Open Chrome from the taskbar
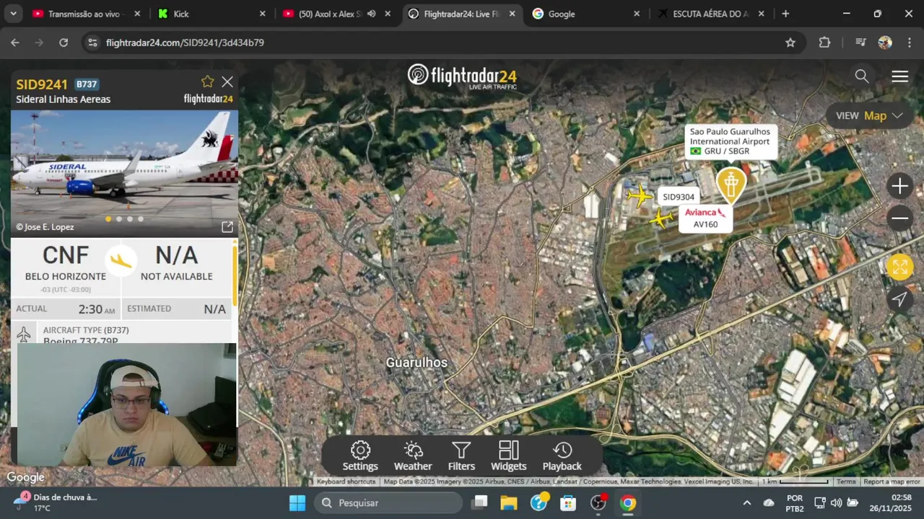This screenshot has width=924, height=519. (628, 503)
